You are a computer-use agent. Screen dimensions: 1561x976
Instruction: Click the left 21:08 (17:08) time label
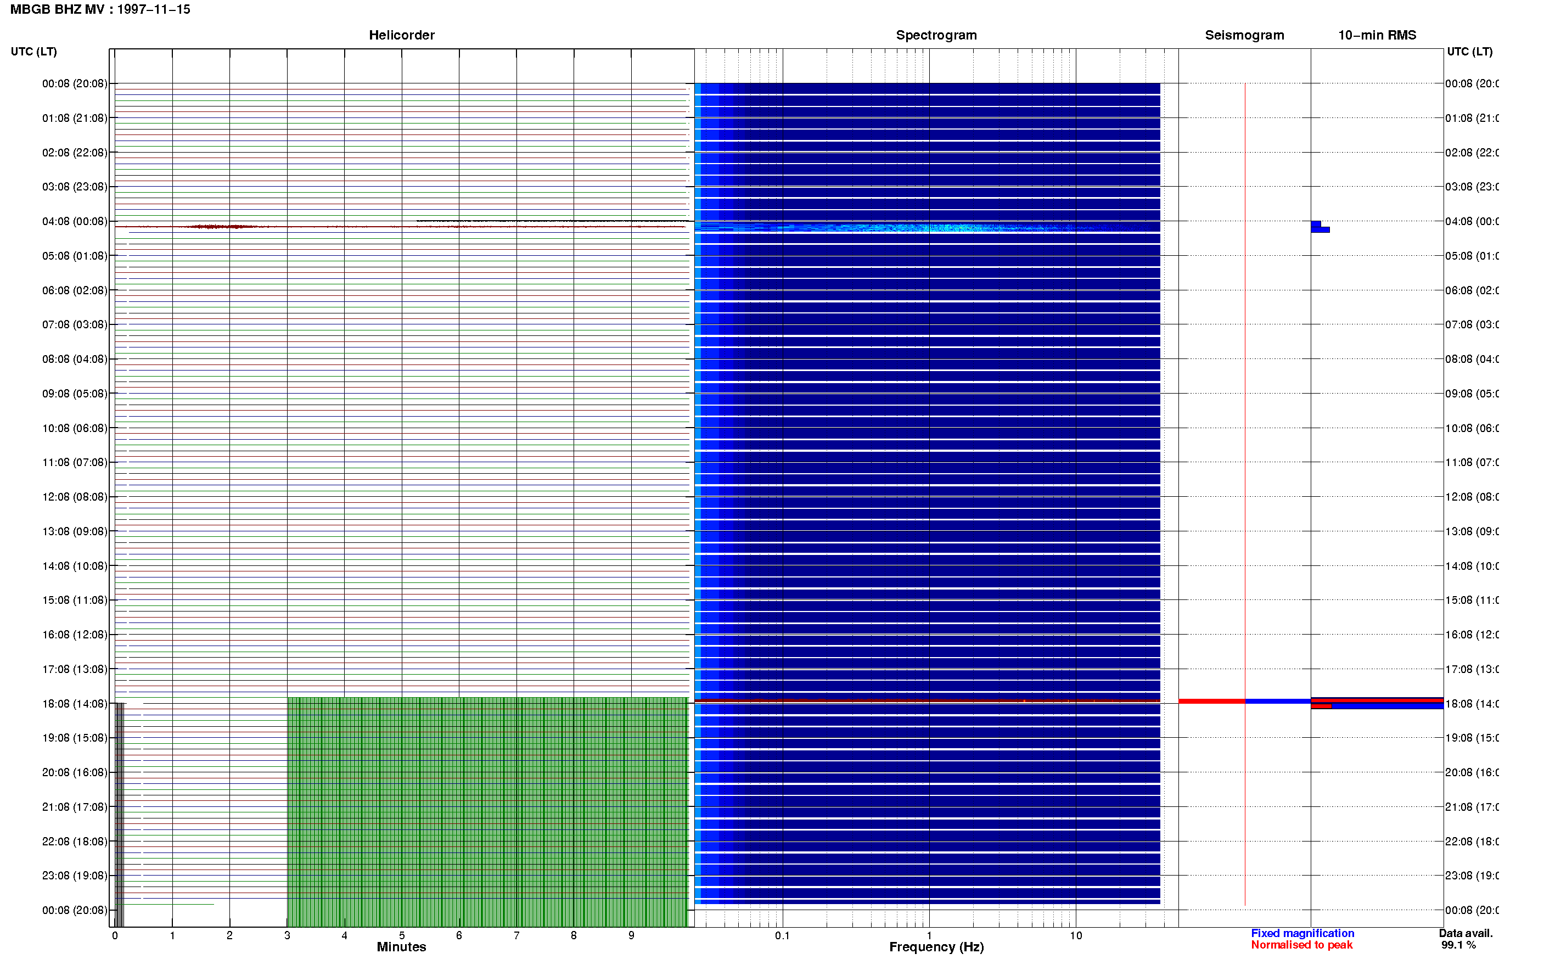75,807
